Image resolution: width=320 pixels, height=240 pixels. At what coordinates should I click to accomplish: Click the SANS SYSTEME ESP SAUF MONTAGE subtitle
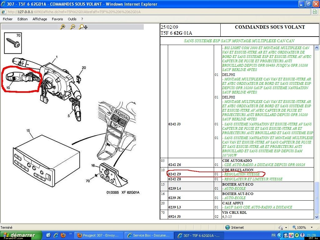239,41
